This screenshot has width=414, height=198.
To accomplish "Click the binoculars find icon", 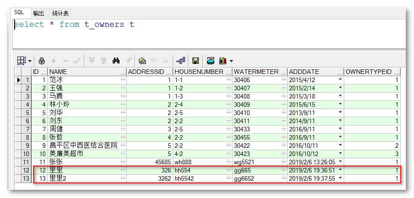I will point(116,61).
